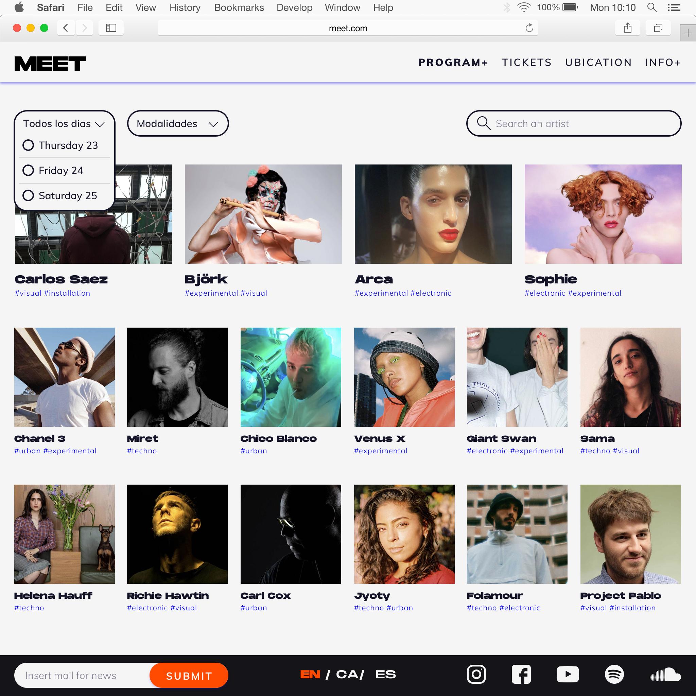Open Spotlight search in the menu bar
The height and width of the screenshot is (696, 696).
652,7
